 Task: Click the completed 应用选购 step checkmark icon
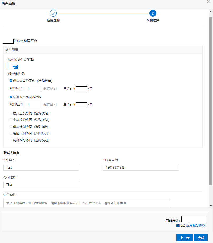[x=53, y=13]
